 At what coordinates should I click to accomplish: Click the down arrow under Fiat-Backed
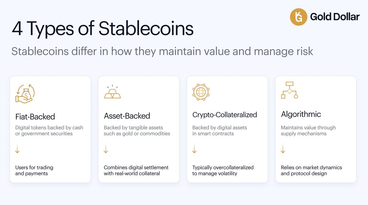pos(17,149)
